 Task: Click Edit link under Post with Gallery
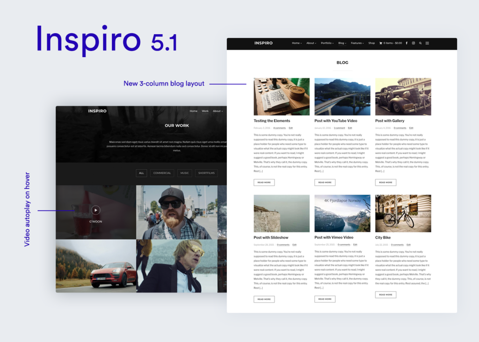[x=411, y=128]
